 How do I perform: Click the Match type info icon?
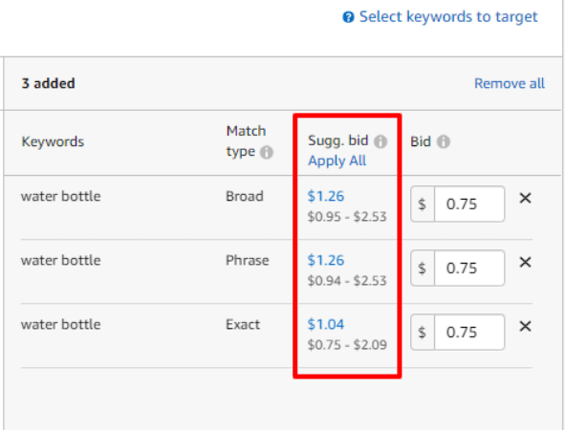(267, 152)
